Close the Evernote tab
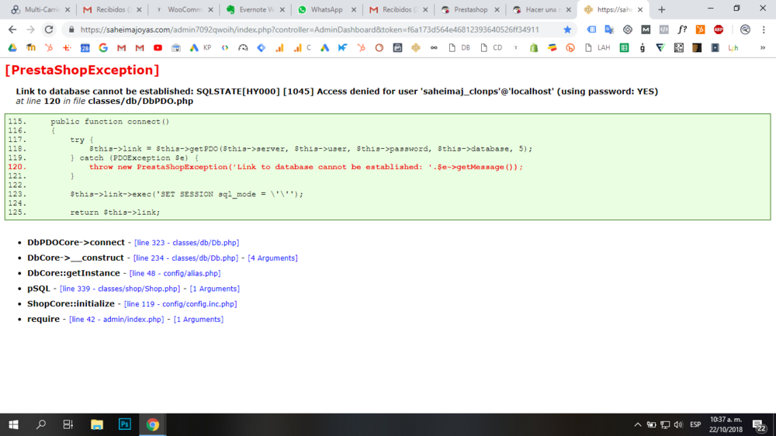This screenshot has height=436, width=776. pos(282,9)
